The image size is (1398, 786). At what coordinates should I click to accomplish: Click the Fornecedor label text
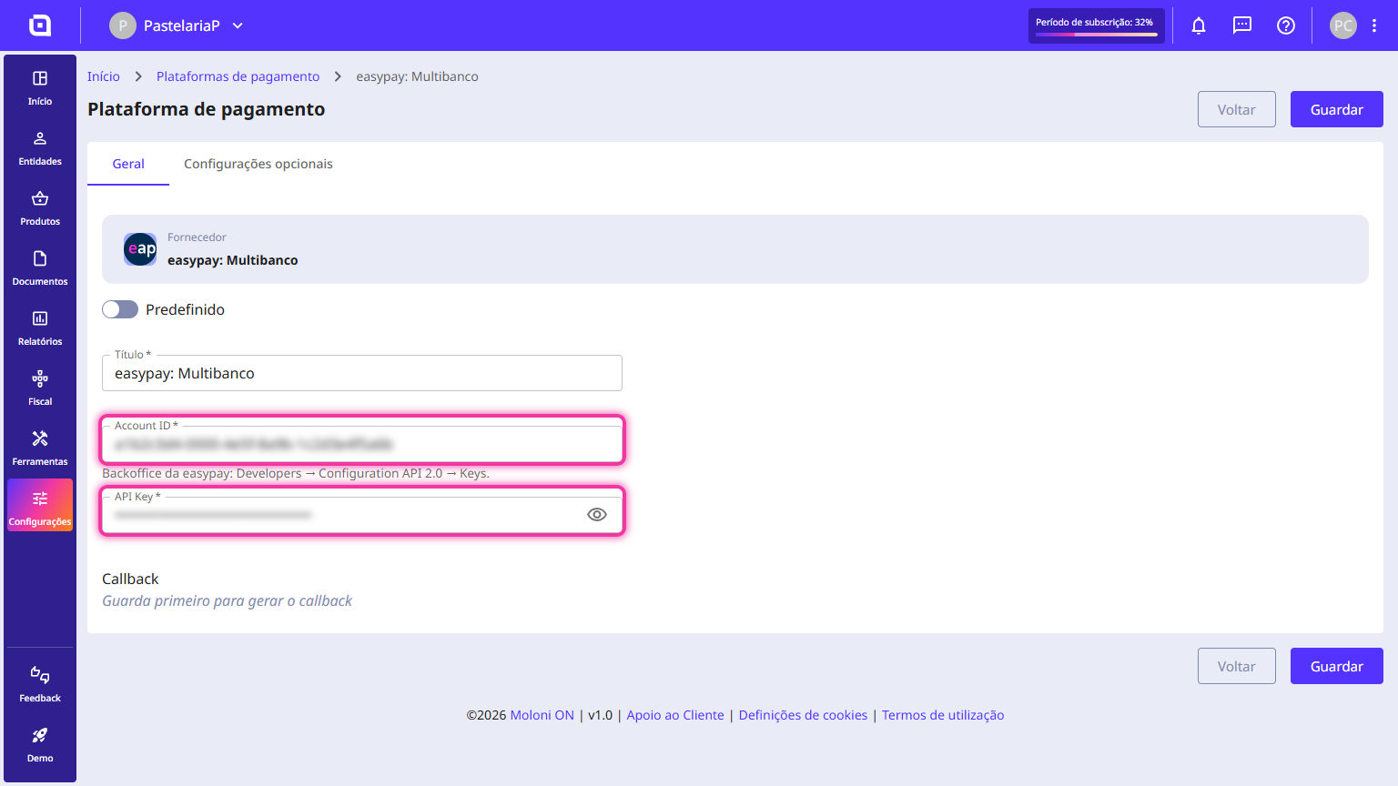point(197,237)
